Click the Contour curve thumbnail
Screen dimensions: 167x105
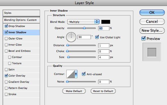pos(71,74)
